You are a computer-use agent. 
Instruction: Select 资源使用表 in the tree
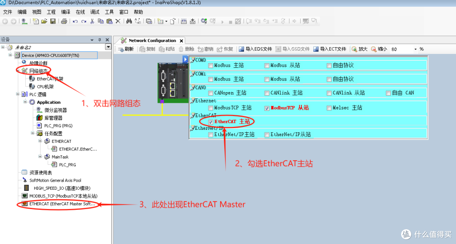tap(41, 173)
